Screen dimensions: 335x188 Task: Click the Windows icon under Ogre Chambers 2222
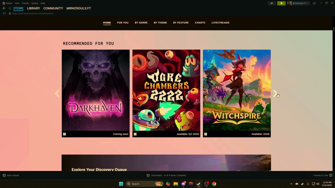[x=135, y=134]
